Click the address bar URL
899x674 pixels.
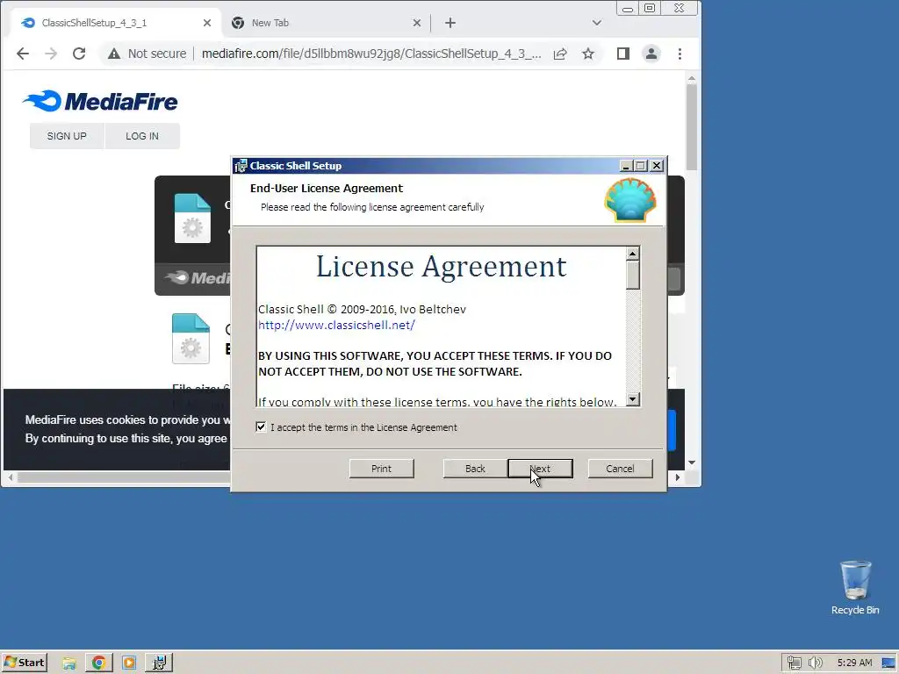371,54
